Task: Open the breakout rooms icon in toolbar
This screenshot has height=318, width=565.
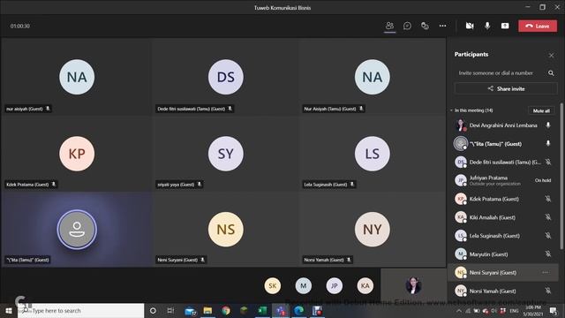Action: (x=425, y=26)
